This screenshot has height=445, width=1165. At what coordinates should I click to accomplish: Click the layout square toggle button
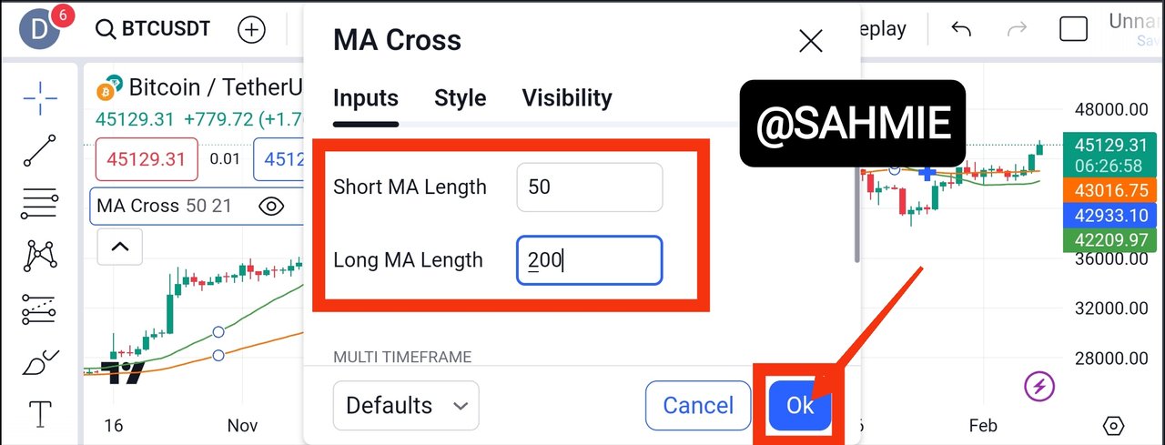1074,29
